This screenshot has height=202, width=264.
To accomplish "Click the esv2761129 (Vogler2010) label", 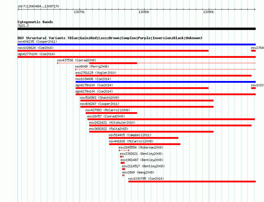I will pyautogui.click(x=96, y=73).
